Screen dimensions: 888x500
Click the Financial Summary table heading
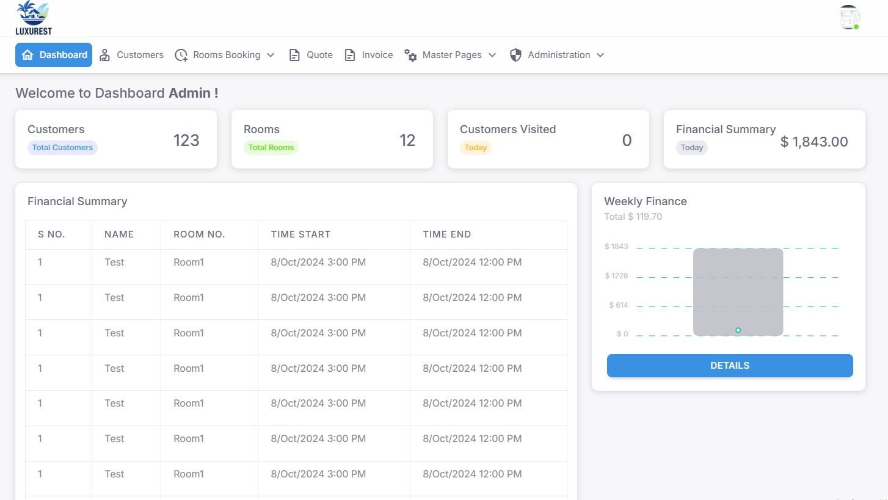(78, 201)
